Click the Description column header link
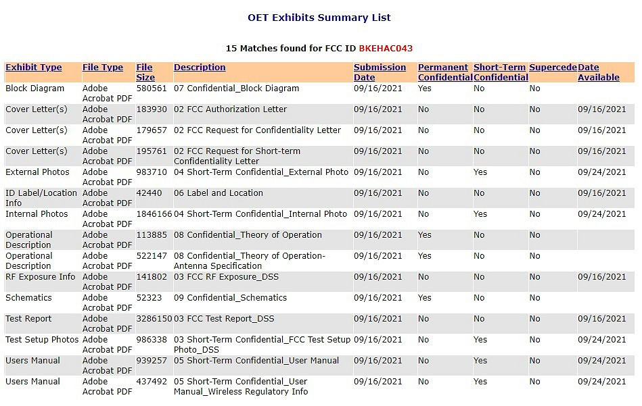This screenshot has width=642, height=406. (x=200, y=68)
